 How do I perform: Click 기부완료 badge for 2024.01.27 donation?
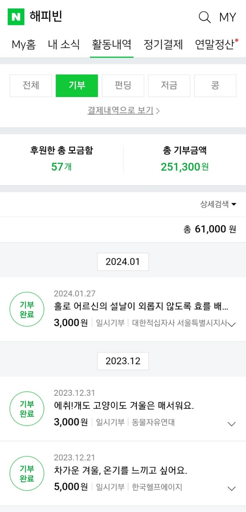[x=27, y=309]
